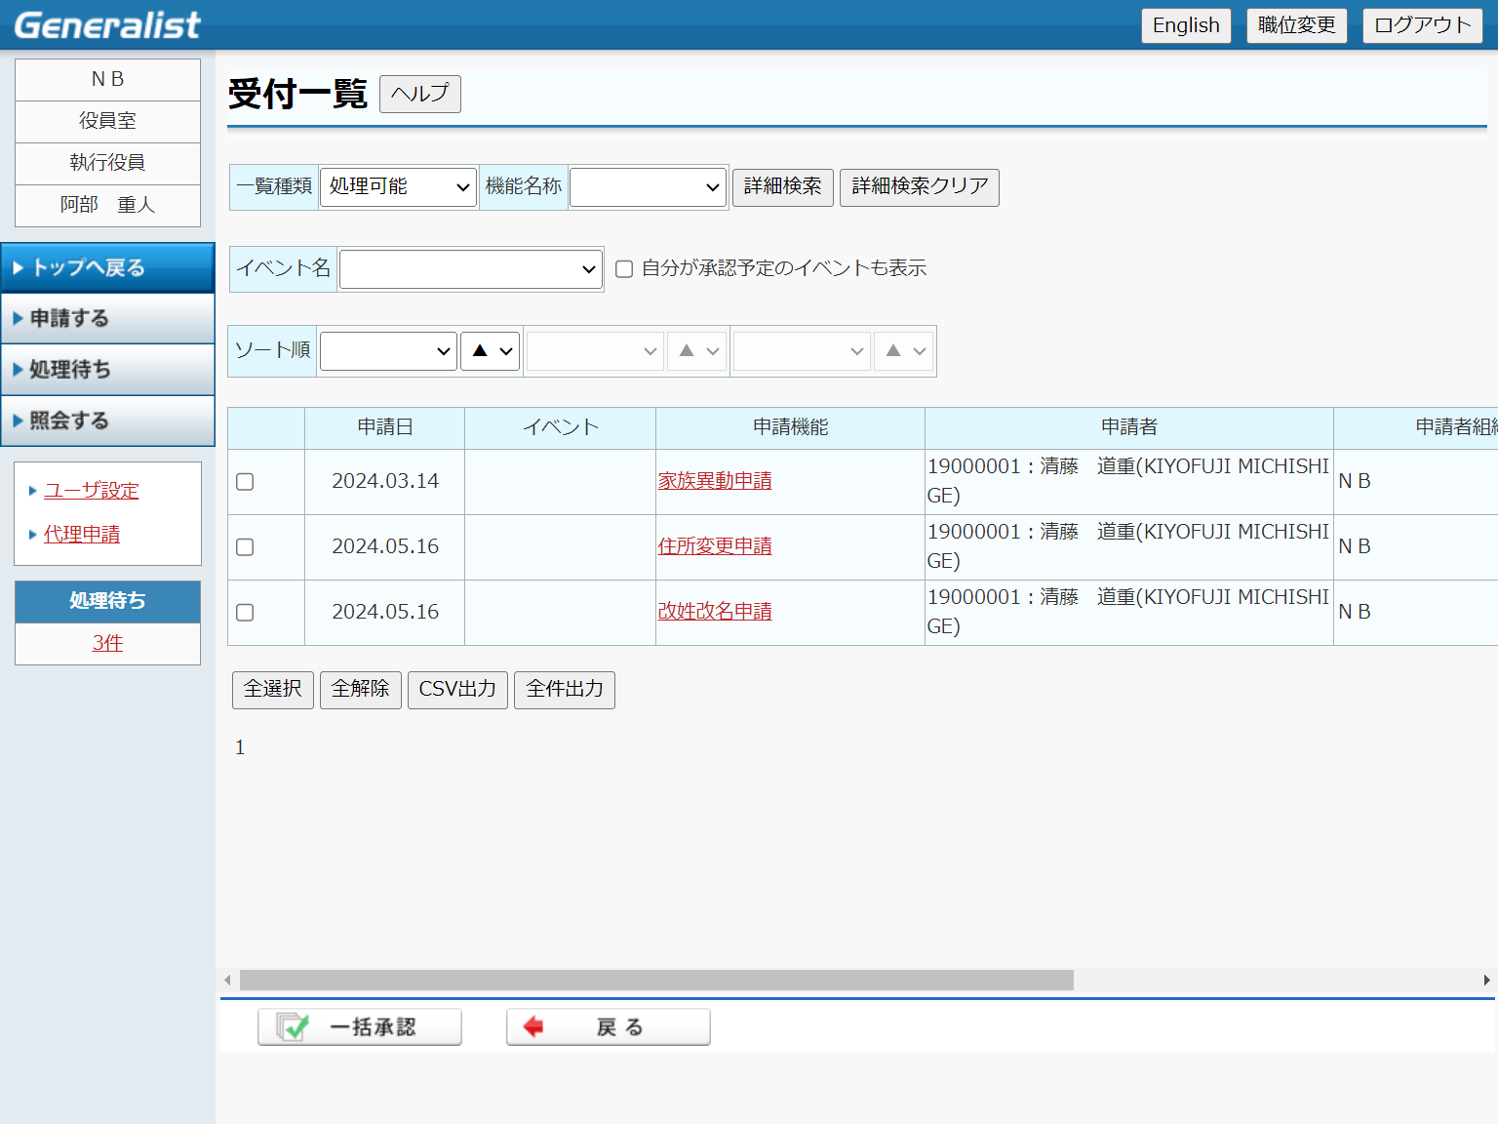Enable 自分が承認予定のイベントも表示 checkbox
Viewport: 1498px width, 1124px height.
[624, 269]
